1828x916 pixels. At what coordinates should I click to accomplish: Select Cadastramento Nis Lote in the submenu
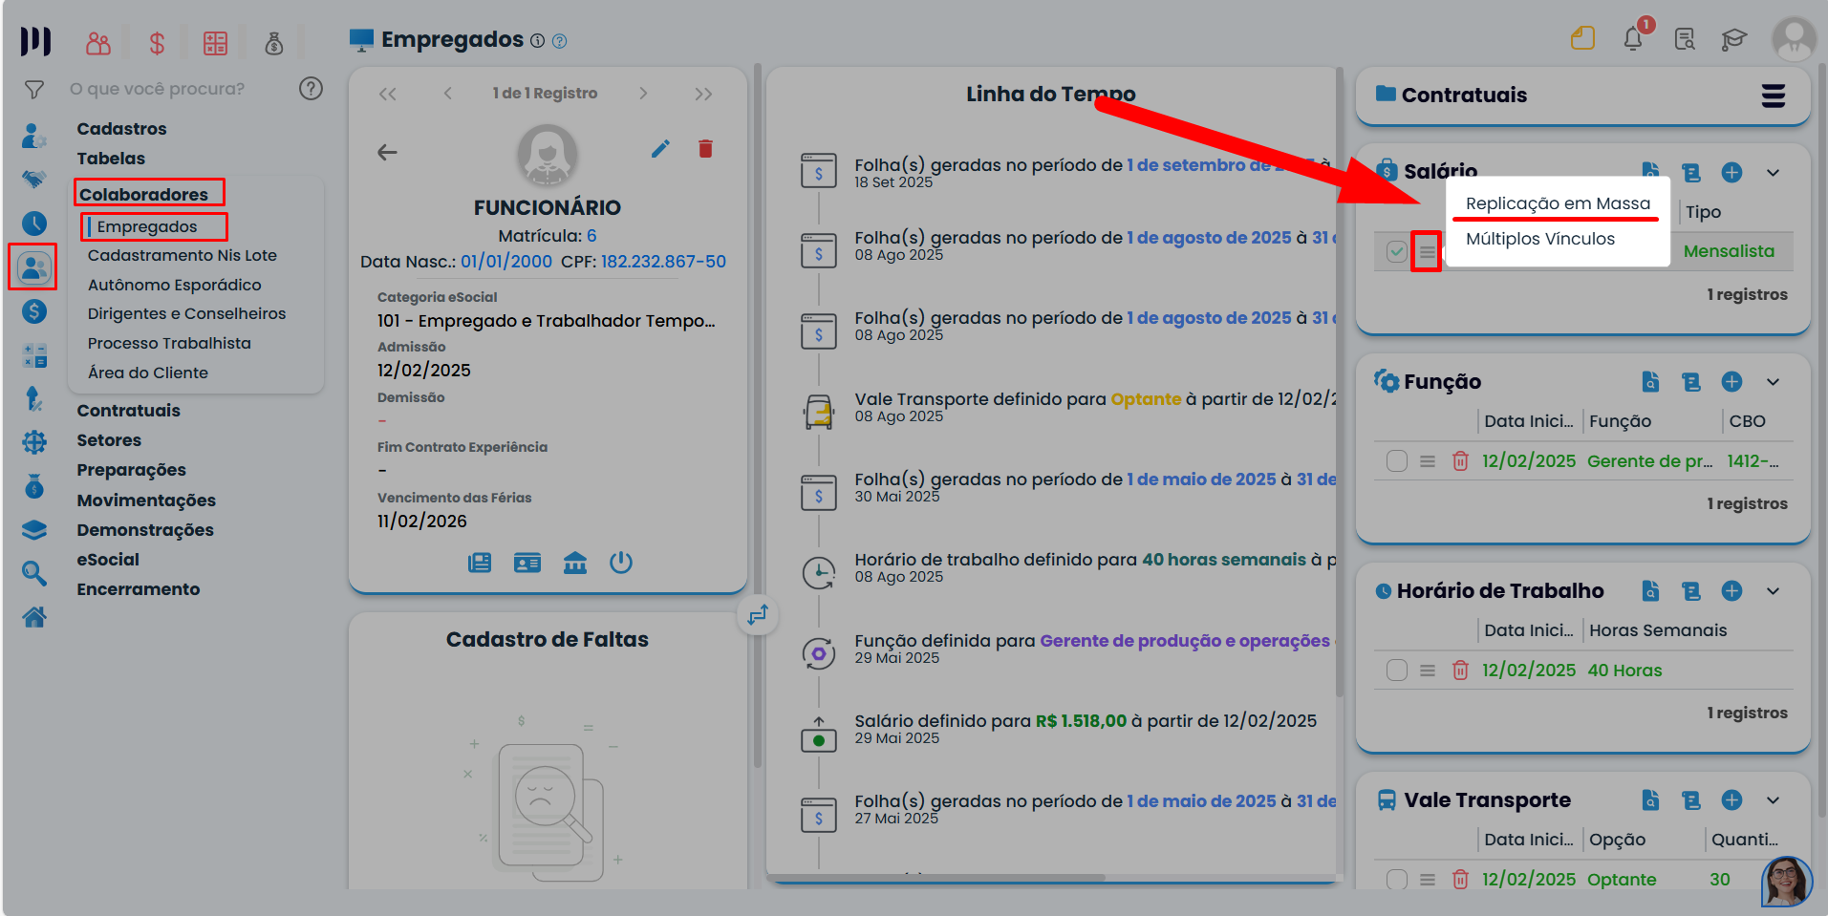click(183, 256)
